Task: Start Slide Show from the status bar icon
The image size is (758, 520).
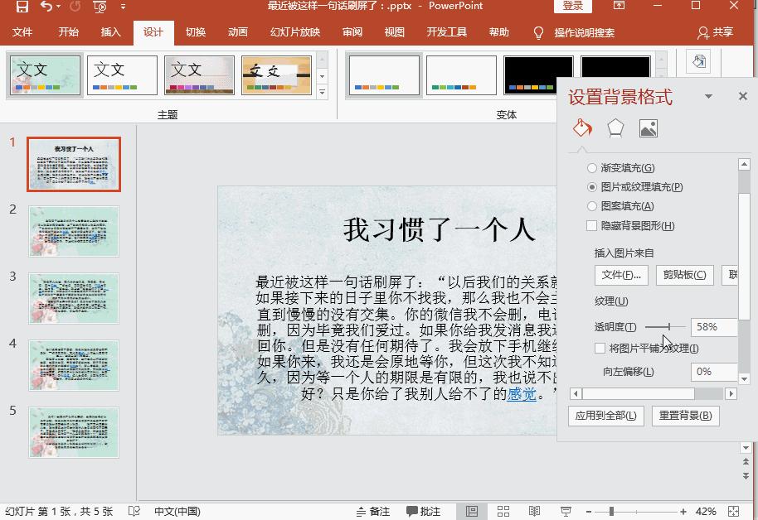Action: pos(566,510)
